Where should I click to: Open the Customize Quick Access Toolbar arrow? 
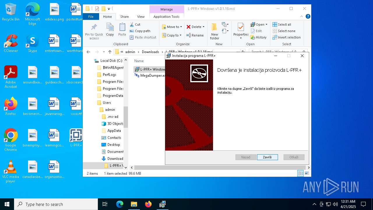point(109,9)
